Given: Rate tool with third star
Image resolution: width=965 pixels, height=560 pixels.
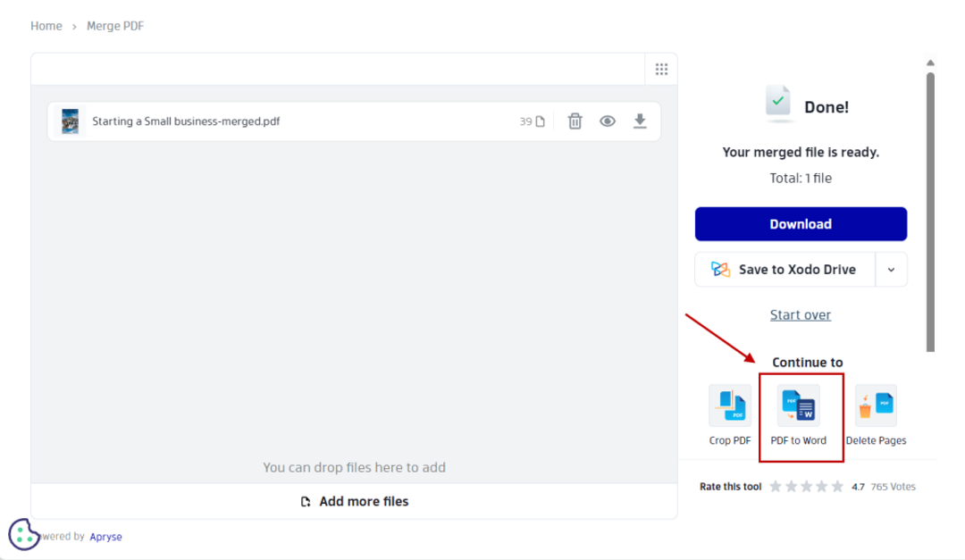Looking at the screenshot, I should (806, 487).
